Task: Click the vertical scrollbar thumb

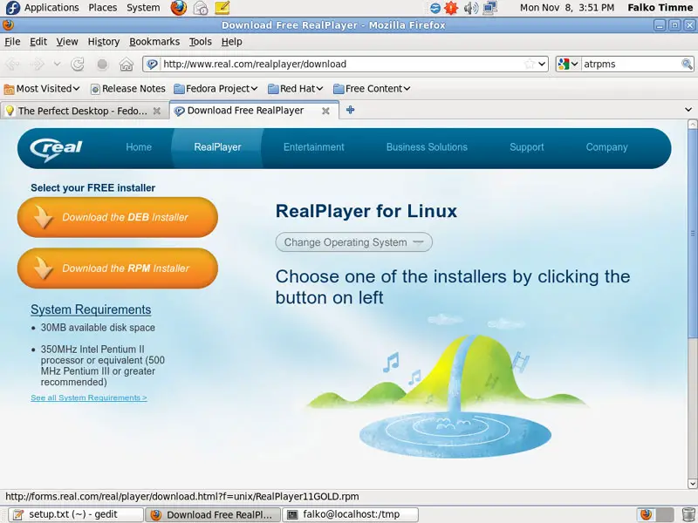Action: (x=693, y=233)
